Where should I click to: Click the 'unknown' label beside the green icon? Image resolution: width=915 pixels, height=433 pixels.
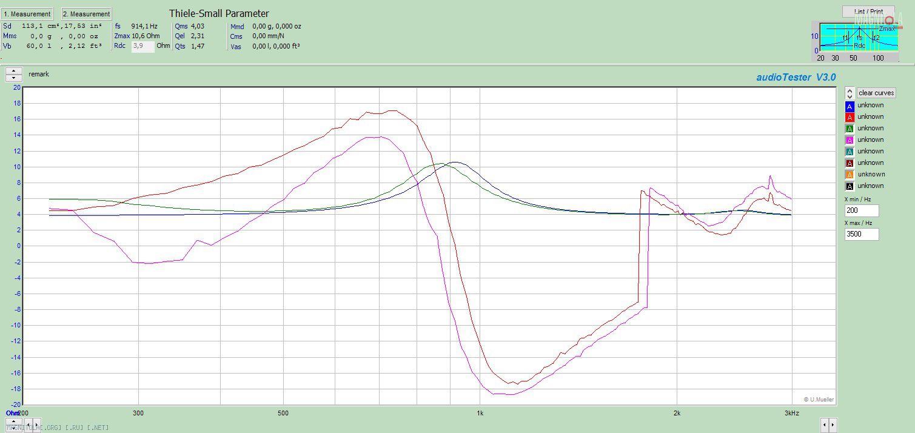(x=871, y=129)
